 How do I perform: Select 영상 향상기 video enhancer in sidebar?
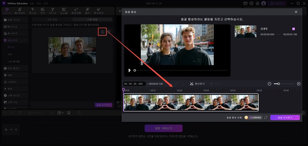coord(16,69)
